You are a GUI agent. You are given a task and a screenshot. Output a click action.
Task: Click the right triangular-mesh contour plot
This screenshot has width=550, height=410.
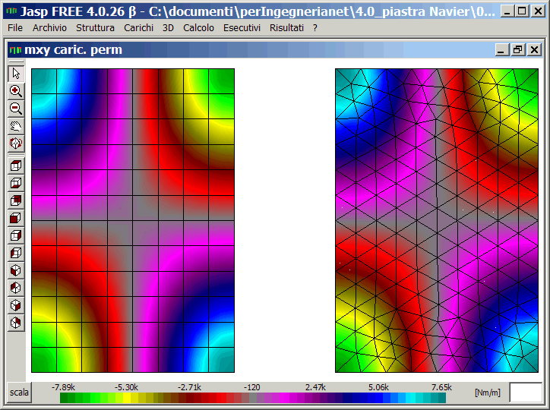coord(437,220)
